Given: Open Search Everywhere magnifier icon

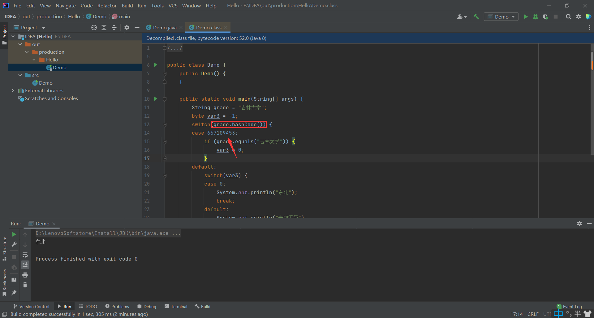Looking at the screenshot, I should pos(568,17).
